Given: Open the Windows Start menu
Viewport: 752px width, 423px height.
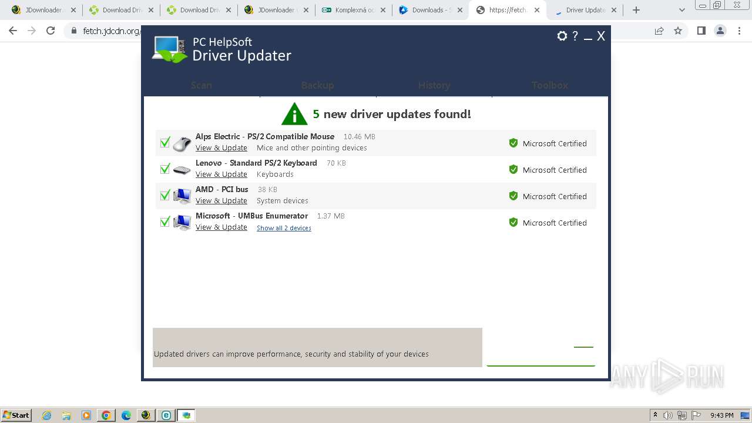Looking at the screenshot, I should 16,415.
